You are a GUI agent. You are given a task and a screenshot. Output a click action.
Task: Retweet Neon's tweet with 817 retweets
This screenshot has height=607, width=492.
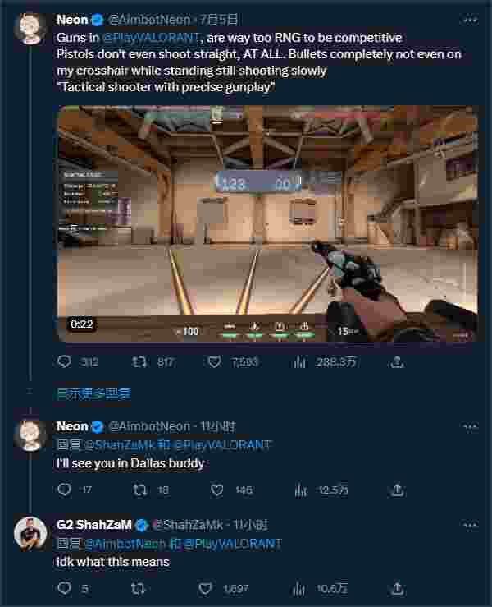coord(139,361)
